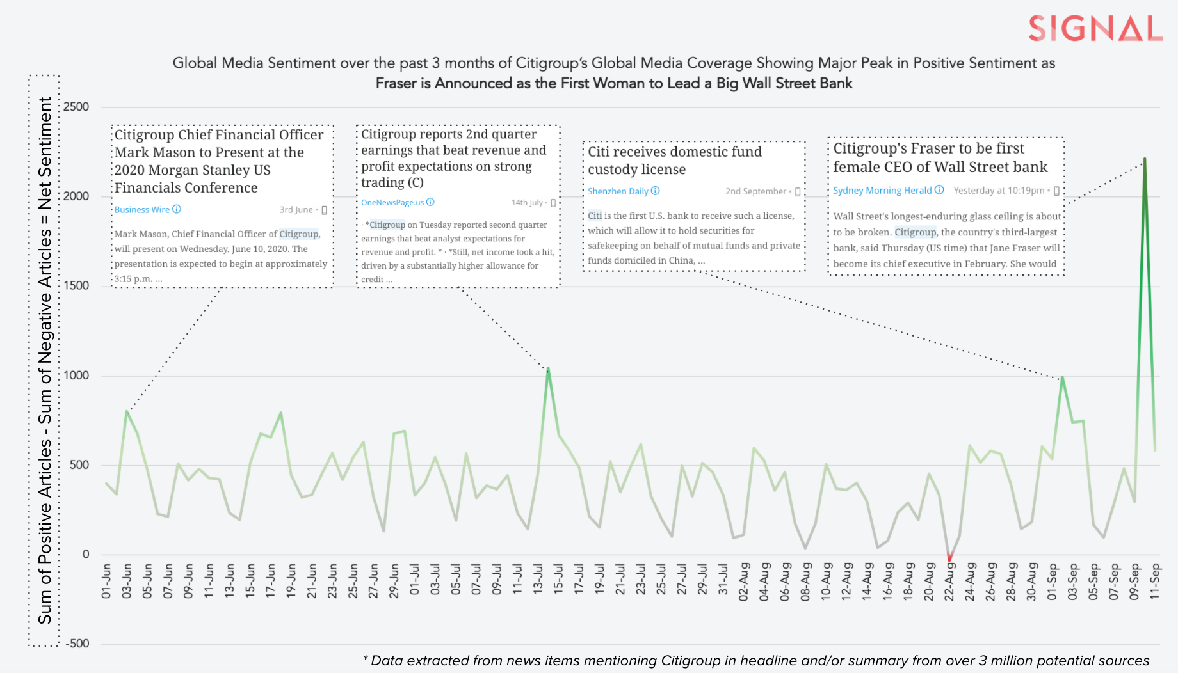Click bookmark icon after Yesterday at 10:19pm
The width and height of the screenshot is (1178, 673).
[x=1056, y=191]
